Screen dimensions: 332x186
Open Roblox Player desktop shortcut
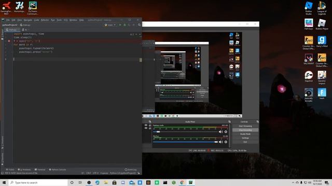[322, 24]
